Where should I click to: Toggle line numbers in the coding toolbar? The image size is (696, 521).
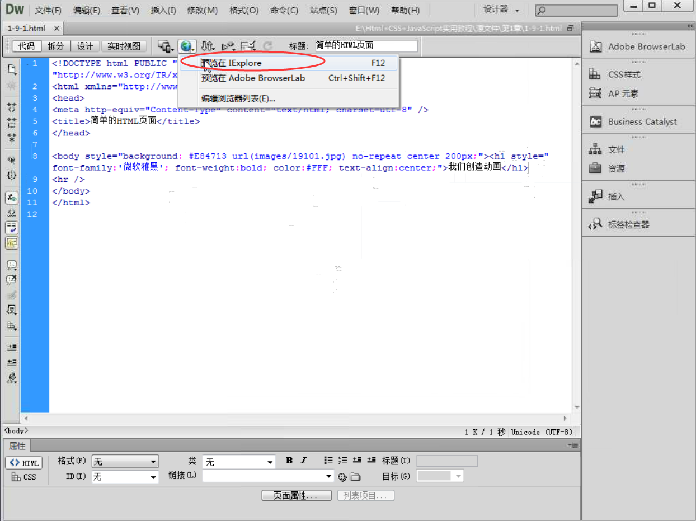12,198
